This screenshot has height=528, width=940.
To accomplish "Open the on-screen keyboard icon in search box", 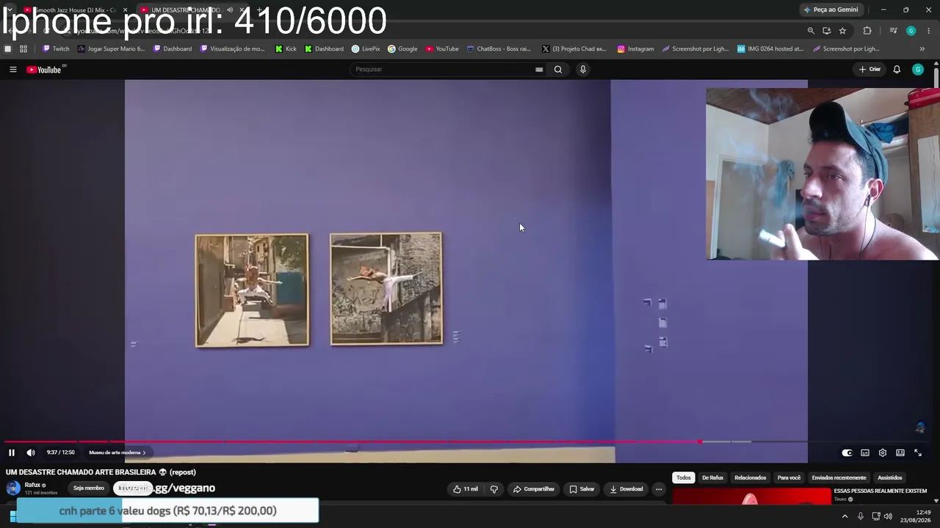I will tap(539, 70).
